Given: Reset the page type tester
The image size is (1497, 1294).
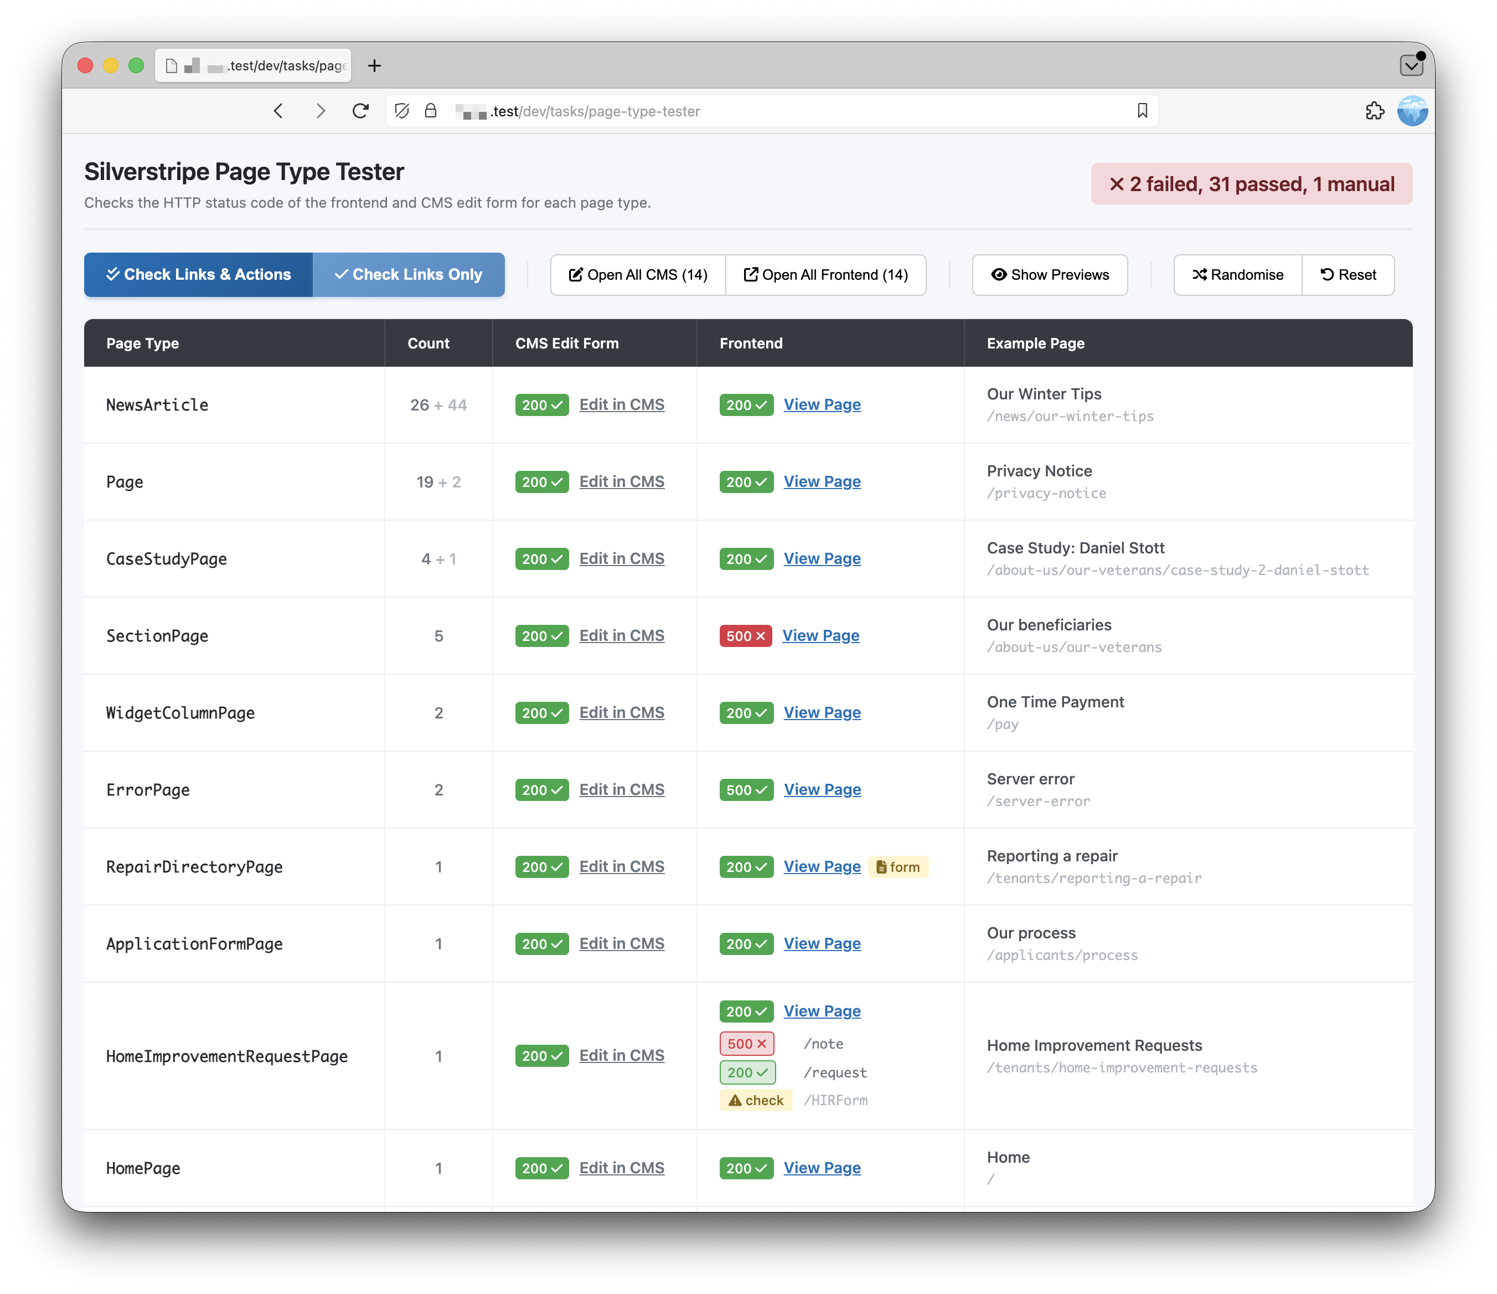Looking at the screenshot, I should coord(1348,275).
